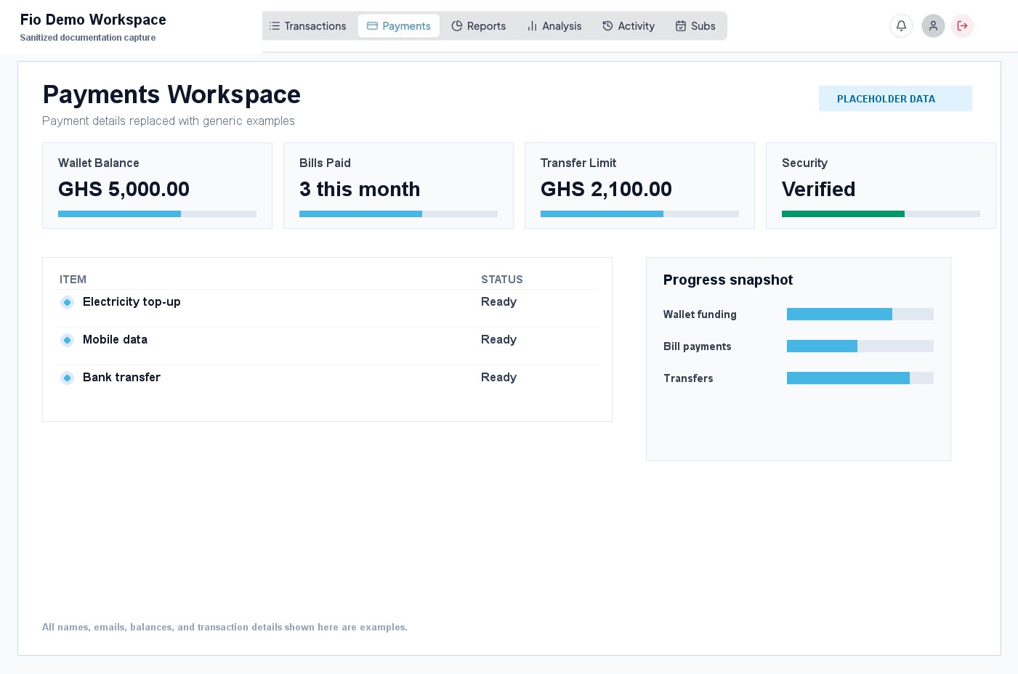Click Ready status for Electricity top-up
Viewport: 1018px width, 674px height.
[x=498, y=302]
